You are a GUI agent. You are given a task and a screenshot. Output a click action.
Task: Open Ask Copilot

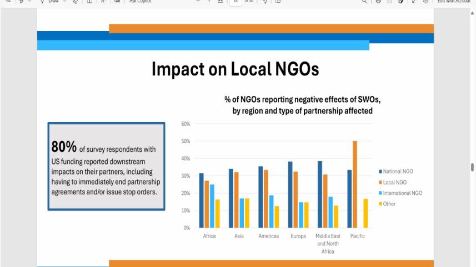tap(140, 2)
